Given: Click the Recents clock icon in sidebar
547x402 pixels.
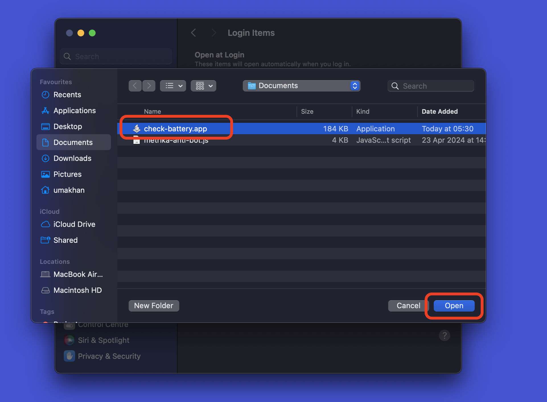Looking at the screenshot, I should [x=46, y=95].
